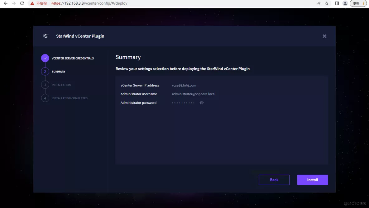The image size is (369, 208).
Task: Open the browser profile avatar
Action: coord(345,3)
